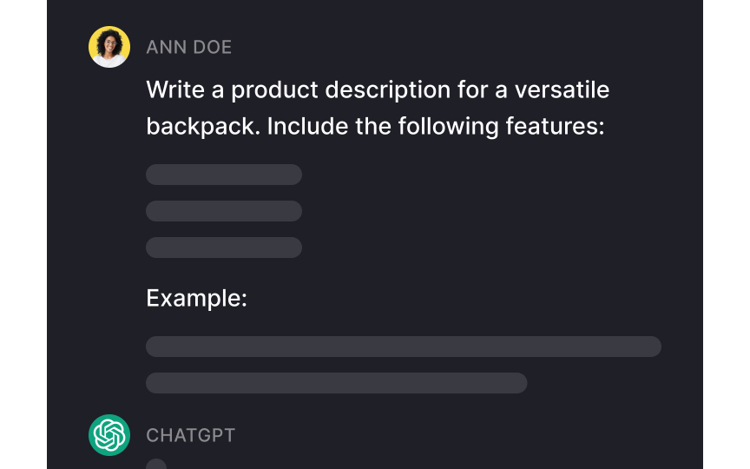Screen dimensions: 750x469
Task: Click the green ChatGPT logo icon
Action: (x=109, y=435)
